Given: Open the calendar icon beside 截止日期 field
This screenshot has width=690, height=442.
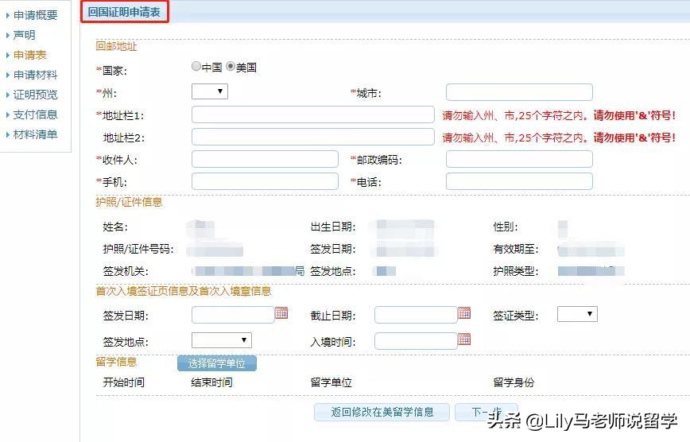Looking at the screenshot, I should coord(464,313).
